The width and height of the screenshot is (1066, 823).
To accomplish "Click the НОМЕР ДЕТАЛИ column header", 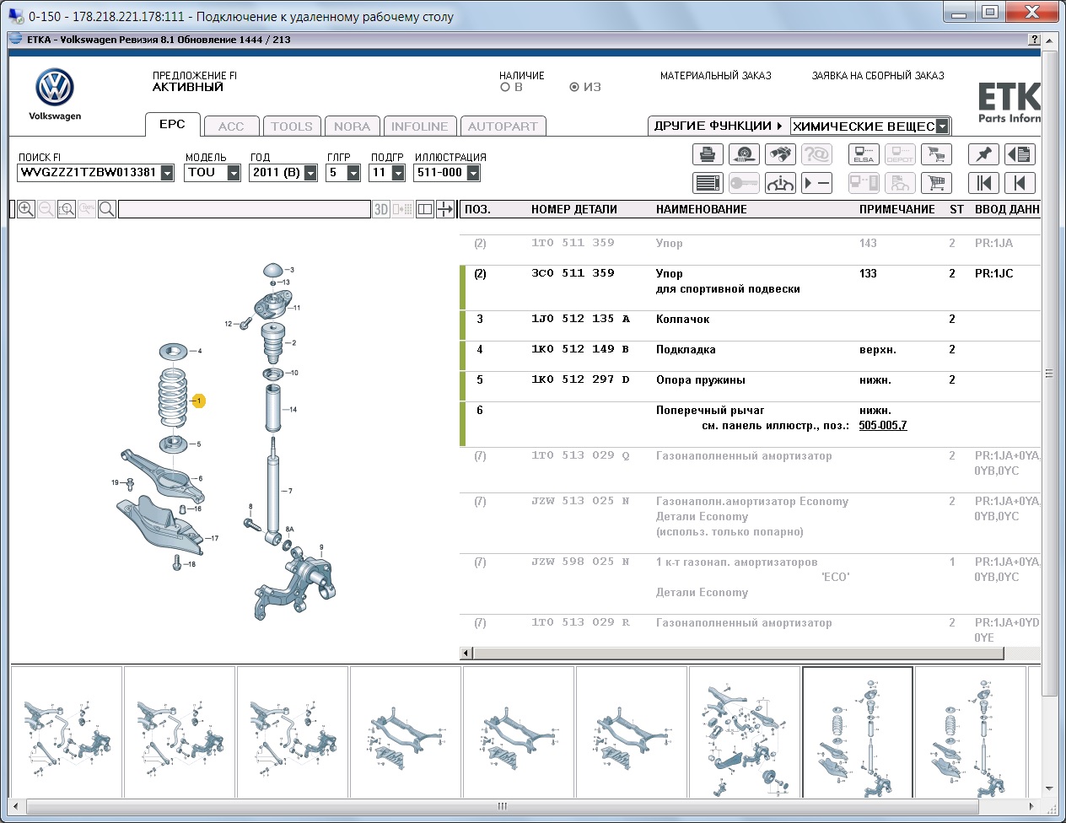I will (x=574, y=209).
